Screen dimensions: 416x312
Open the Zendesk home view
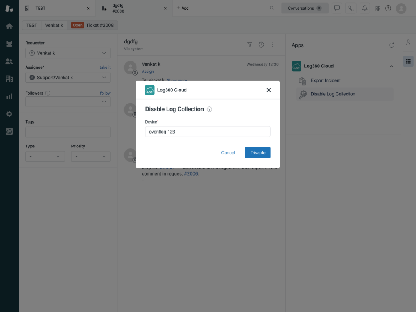(9, 26)
